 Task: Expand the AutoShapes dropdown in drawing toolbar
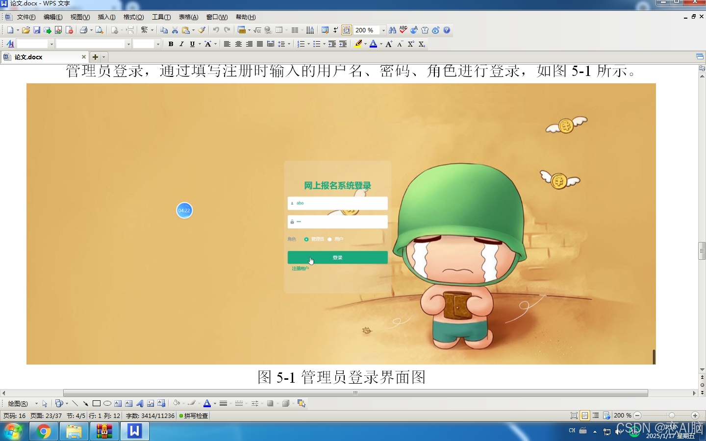67,404
